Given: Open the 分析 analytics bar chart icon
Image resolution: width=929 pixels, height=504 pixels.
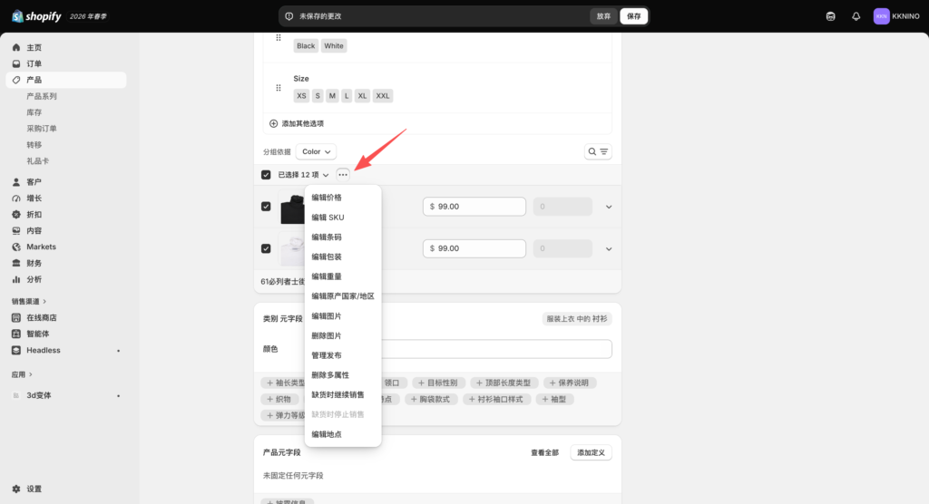Looking at the screenshot, I should pos(16,279).
